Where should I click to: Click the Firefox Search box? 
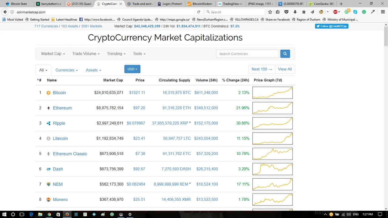tap(234, 12)
